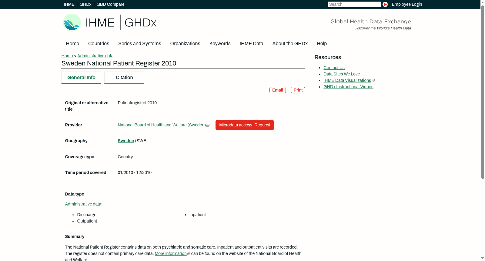Open Administrative data link under Data type
The height and width of the screenshot is (261, 485).
click(x=83, y=204)
